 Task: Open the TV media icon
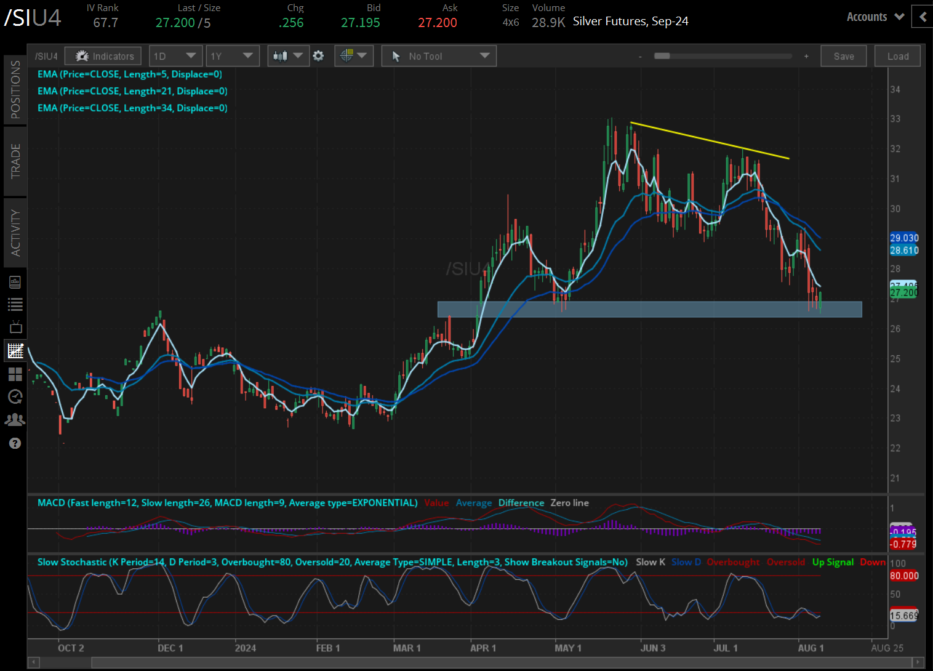coord(15,327)
